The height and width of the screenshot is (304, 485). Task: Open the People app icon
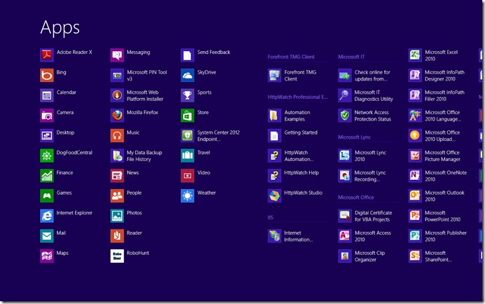pos(117,196)
